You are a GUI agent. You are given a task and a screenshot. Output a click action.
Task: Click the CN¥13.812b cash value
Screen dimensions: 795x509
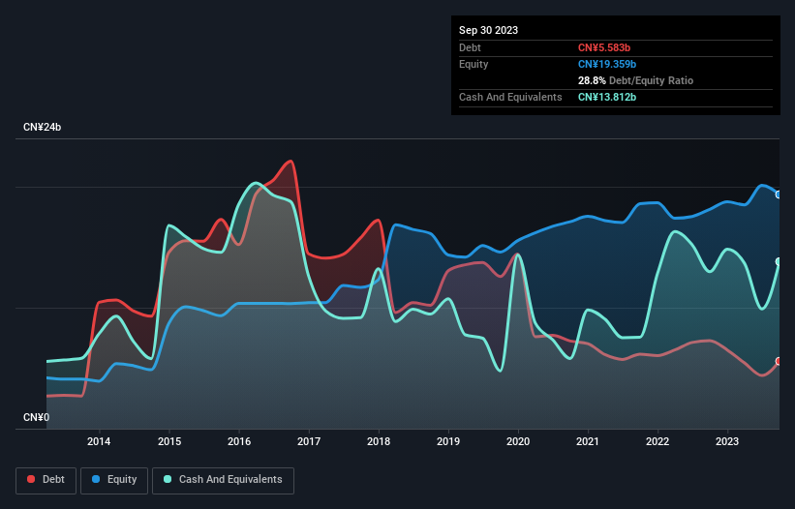(607, 97)
